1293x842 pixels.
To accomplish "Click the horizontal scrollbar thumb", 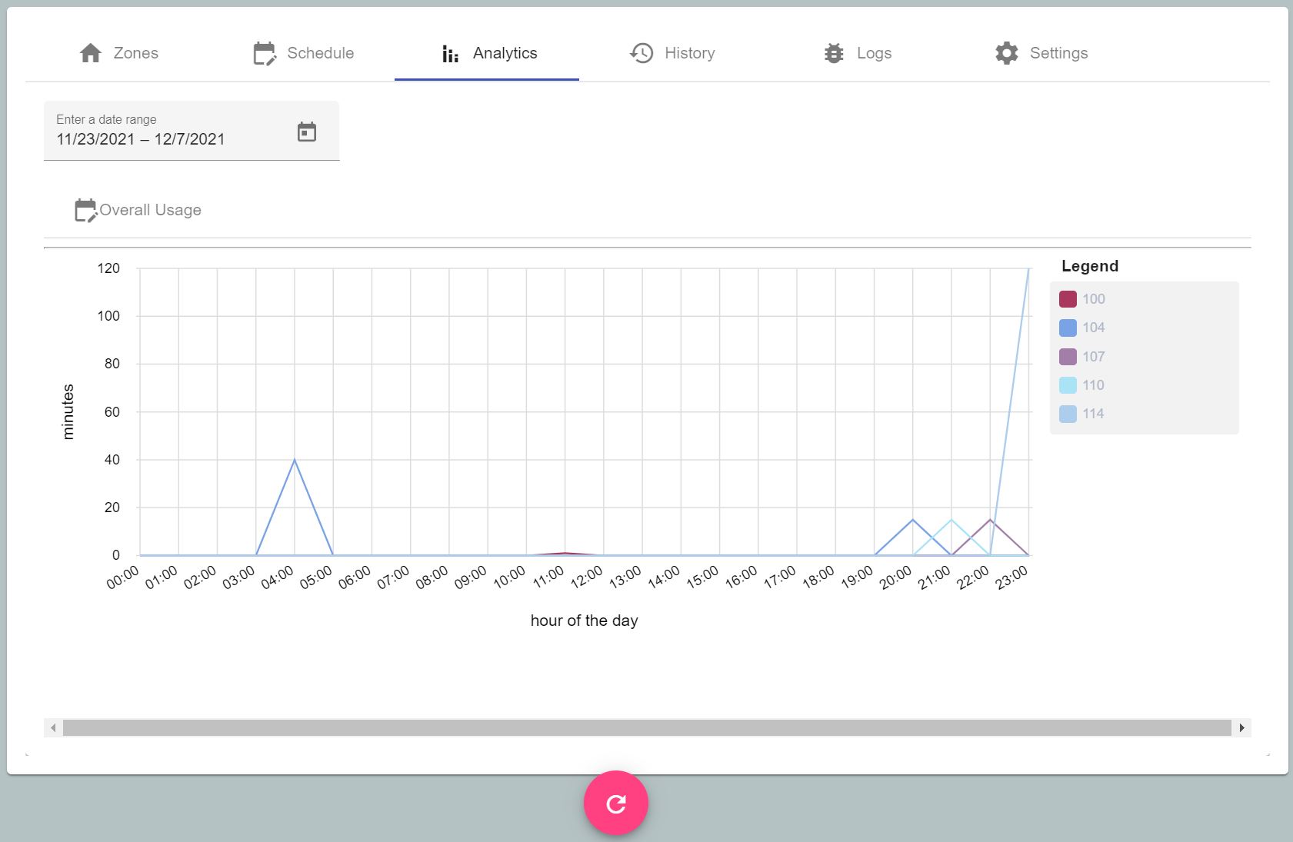I will click(647, 727).
